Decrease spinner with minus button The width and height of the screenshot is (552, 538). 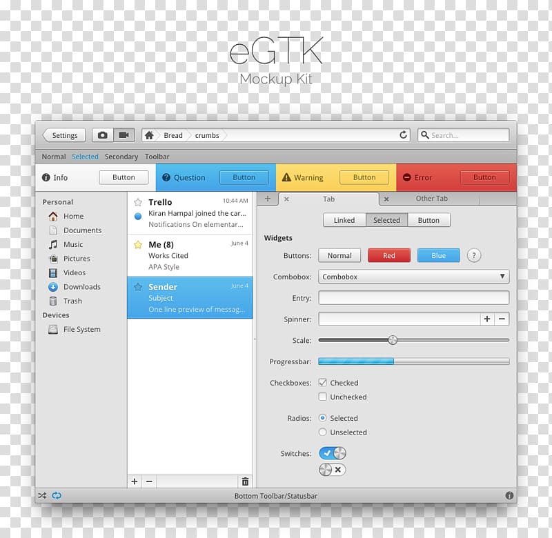[502, 319]
